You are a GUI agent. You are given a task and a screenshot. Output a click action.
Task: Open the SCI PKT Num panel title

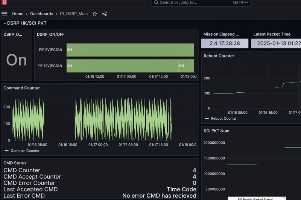coord(216,131)
